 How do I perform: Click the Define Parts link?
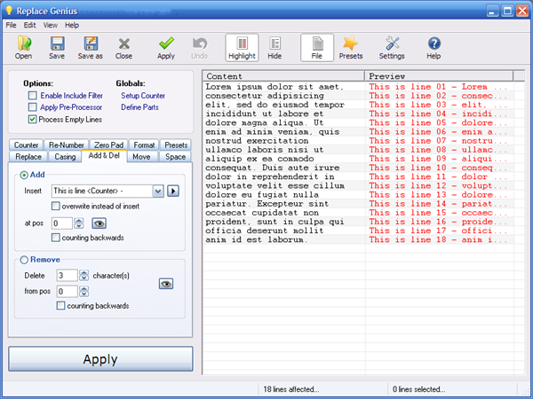point(140,106)
